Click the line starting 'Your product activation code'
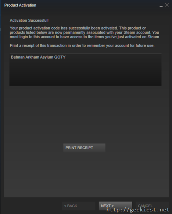The width and height of the screenshot is (172, 214). click(78, 28)
